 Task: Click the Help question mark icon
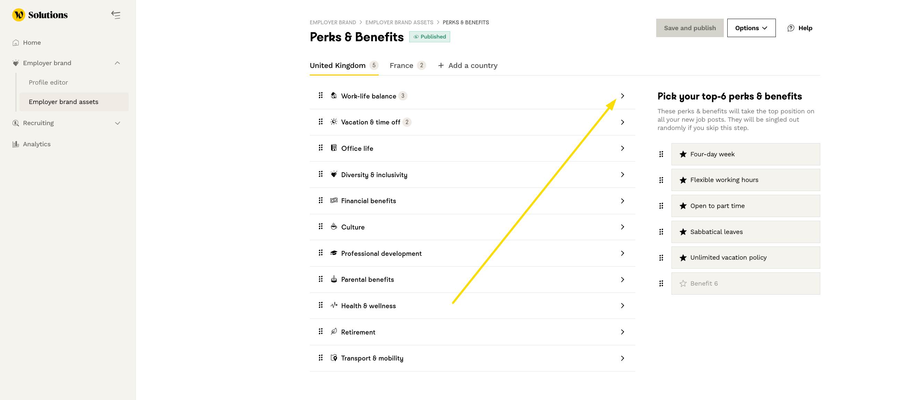(791, 28)
